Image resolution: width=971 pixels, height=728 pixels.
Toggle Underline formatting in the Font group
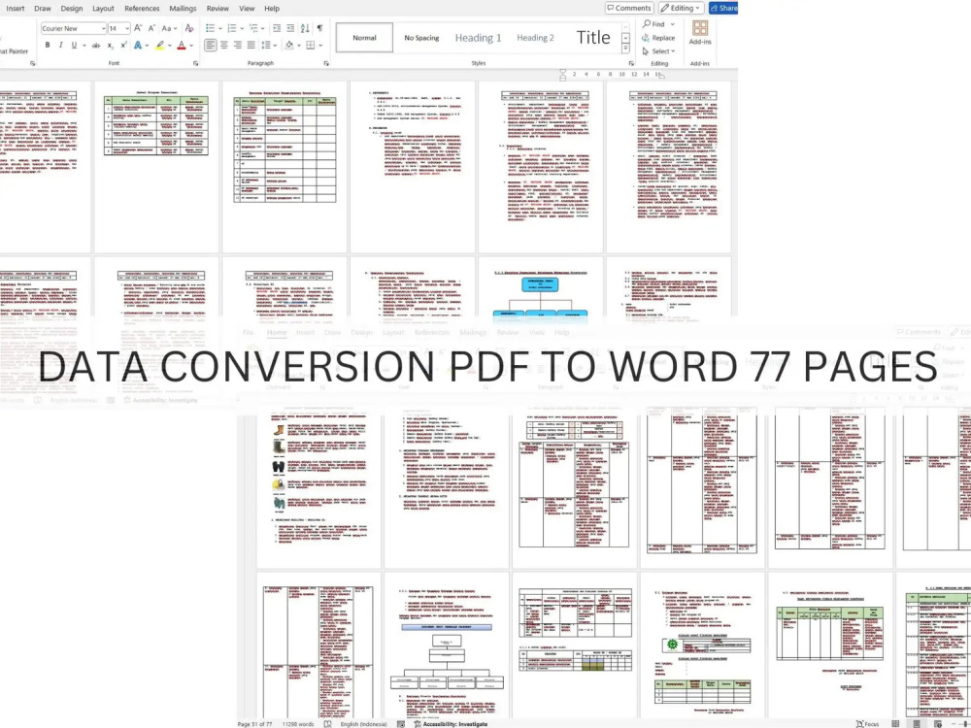(x=74, y=46)
